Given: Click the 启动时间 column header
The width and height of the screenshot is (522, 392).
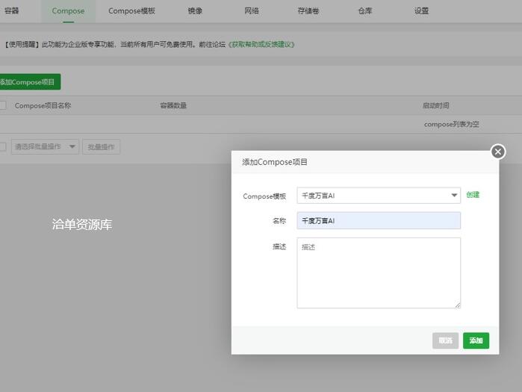Looking at the screenshot, I should [436, 105].
